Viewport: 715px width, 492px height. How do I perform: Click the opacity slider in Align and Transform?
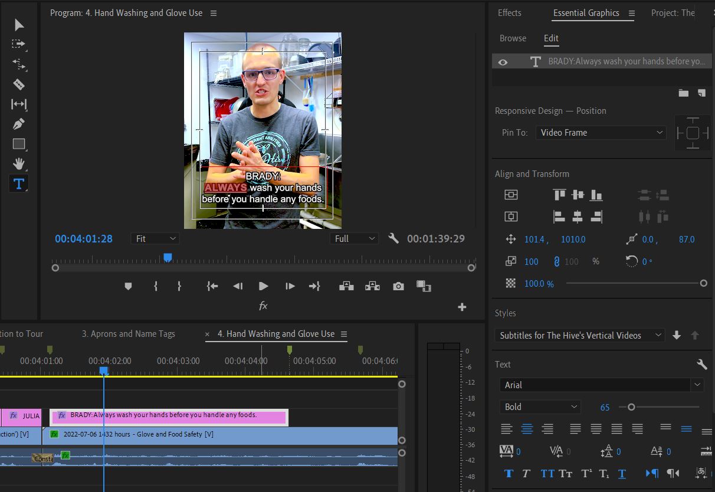[x=637, y=283]
